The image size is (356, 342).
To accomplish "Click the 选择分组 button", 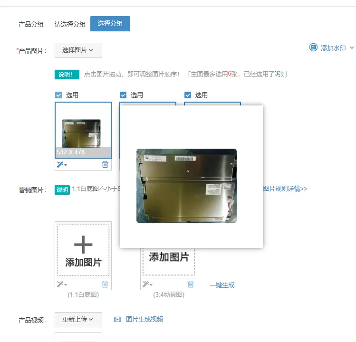I will pyautogui.click(x=110, y=24).
